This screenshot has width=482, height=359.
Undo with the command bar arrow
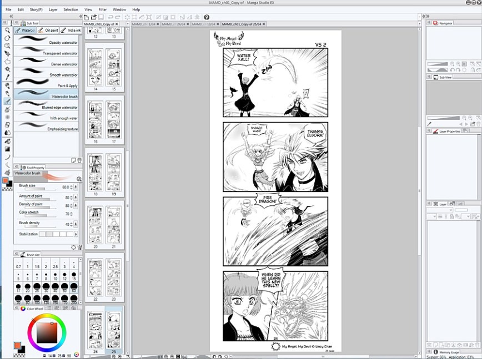pyautogui.click(x=111, y=17)
